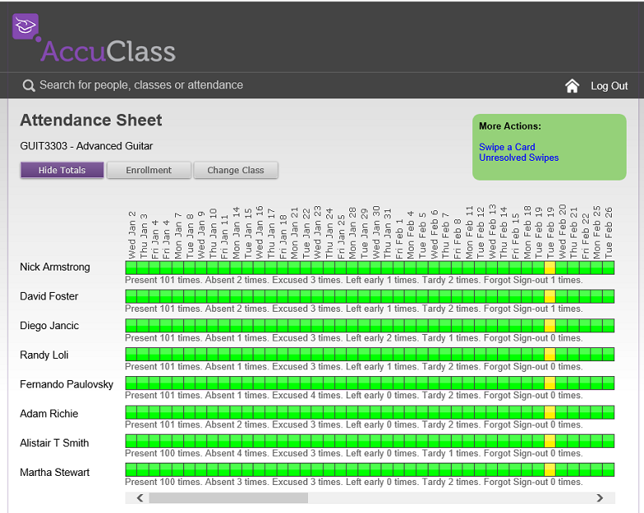Select the Fernando Paulovsky student name
This screenshot has width=644, height=513.
67,384
